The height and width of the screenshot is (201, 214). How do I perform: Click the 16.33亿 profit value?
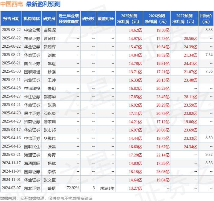(135, 80)
